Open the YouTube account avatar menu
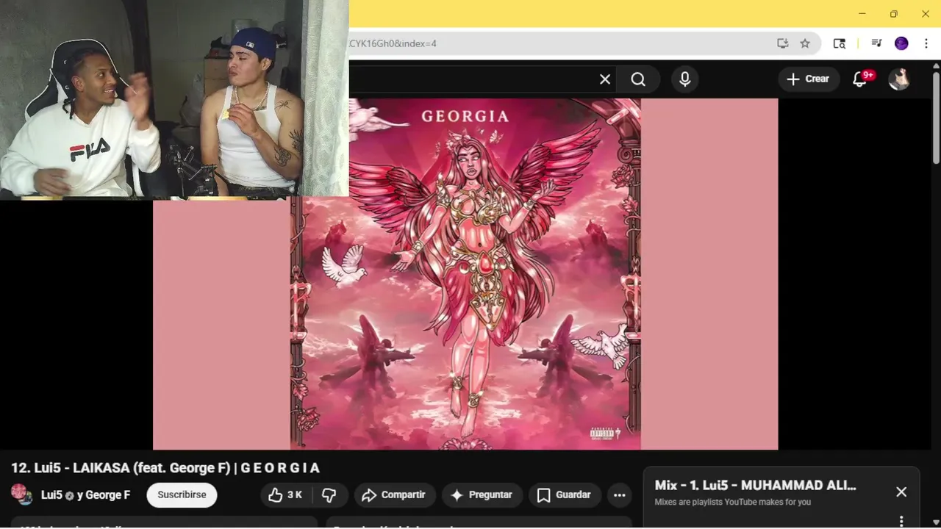 coord(899,79)
